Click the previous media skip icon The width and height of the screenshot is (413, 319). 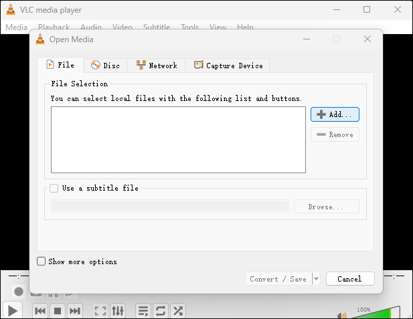click(x=40, y=311)
